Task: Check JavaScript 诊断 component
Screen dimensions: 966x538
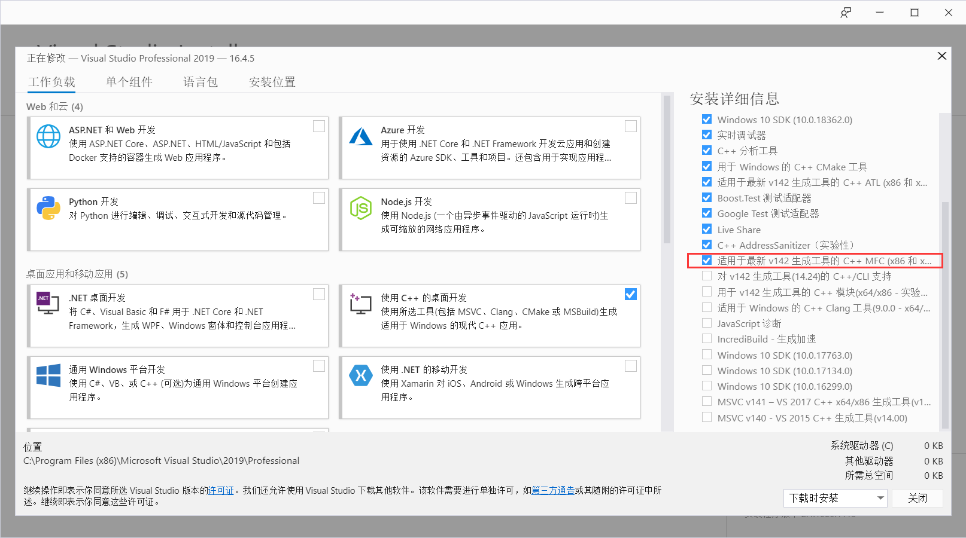Action: [x=707, y=323]
